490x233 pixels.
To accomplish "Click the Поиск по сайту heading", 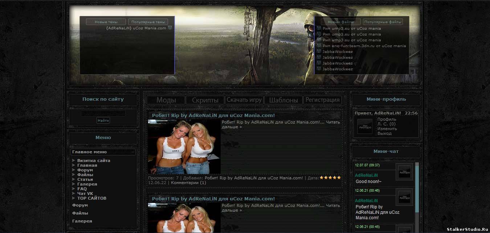I will 103,99.
